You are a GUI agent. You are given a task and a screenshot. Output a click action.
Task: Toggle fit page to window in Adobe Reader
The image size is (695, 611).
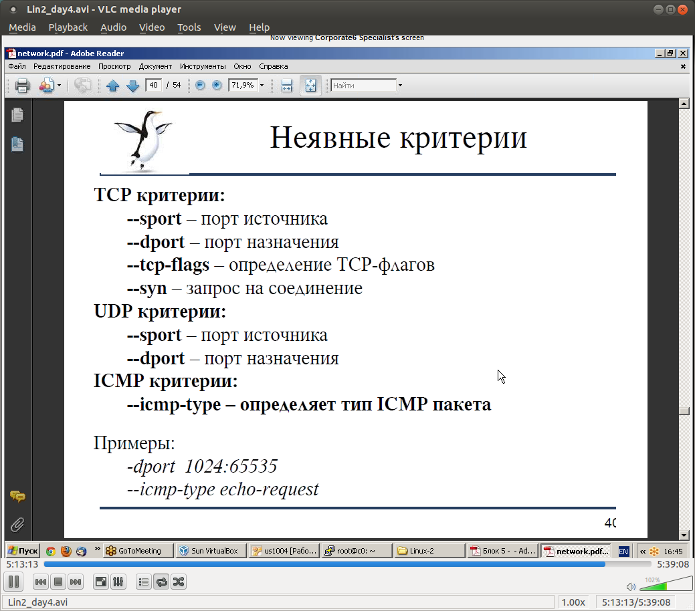pos(310,85)
